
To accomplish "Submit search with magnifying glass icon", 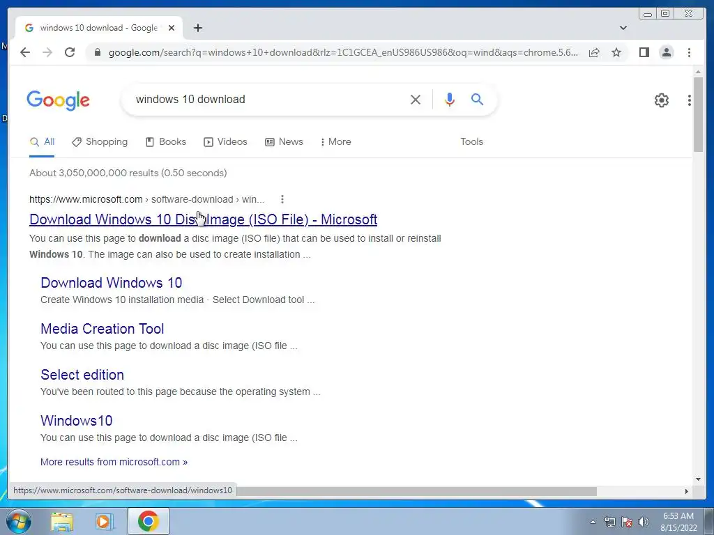I will [x=477, y=99].
